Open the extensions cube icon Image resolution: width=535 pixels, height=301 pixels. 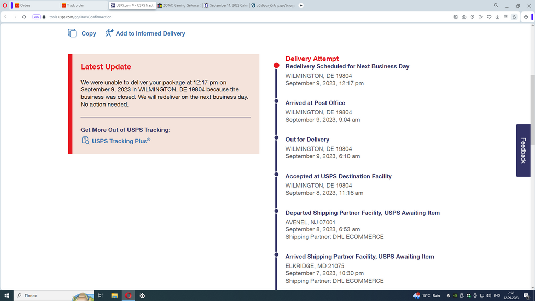pos(526,17)
